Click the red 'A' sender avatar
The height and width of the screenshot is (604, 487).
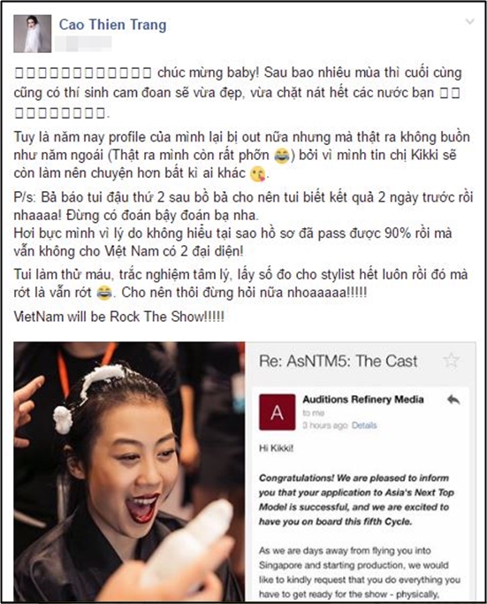(278, 412)
